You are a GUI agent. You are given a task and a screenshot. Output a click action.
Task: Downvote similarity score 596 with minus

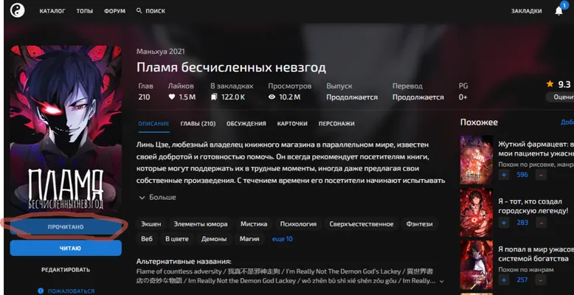pyautogui.click(x=541, y=175)
